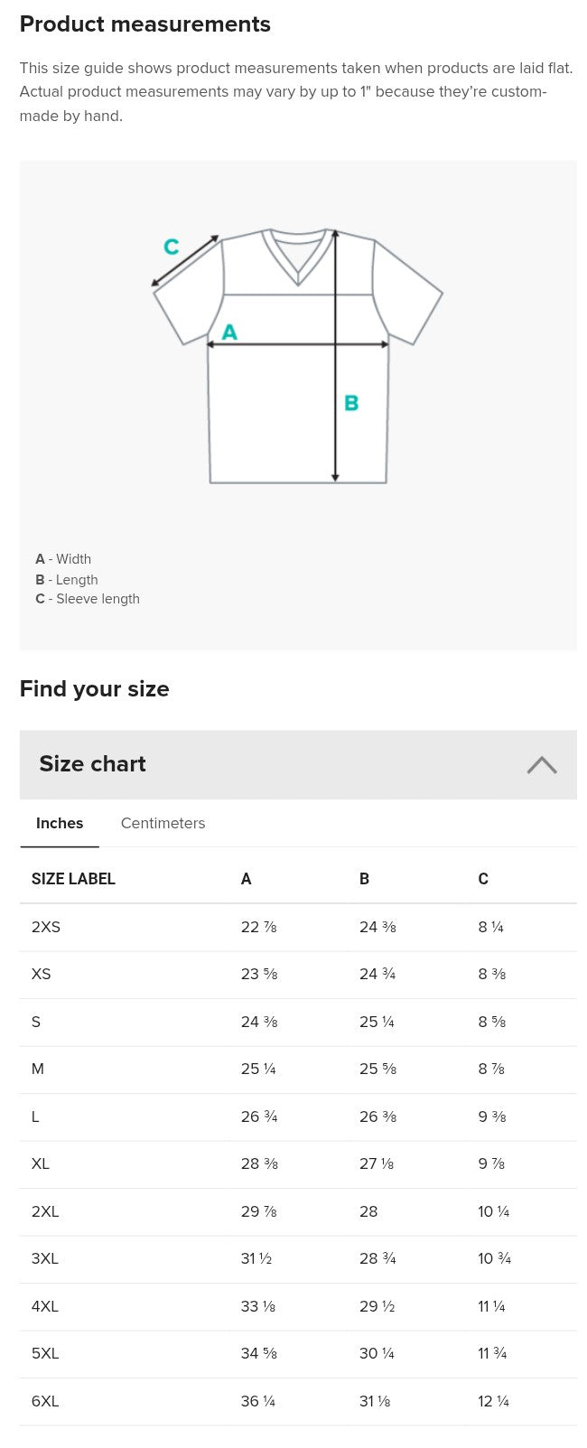The image size is (587, 1448).
Task: Select the XL size row label
Action: coord(41,1163)
